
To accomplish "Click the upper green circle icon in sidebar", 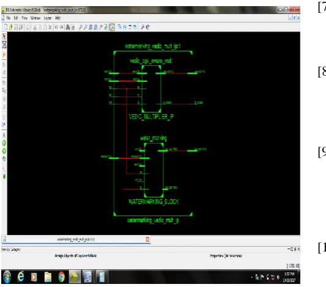I will [x=4, y=143].
